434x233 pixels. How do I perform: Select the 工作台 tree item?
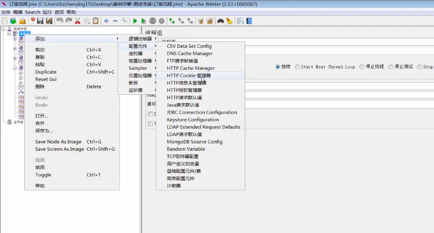[x=18, y=122]
